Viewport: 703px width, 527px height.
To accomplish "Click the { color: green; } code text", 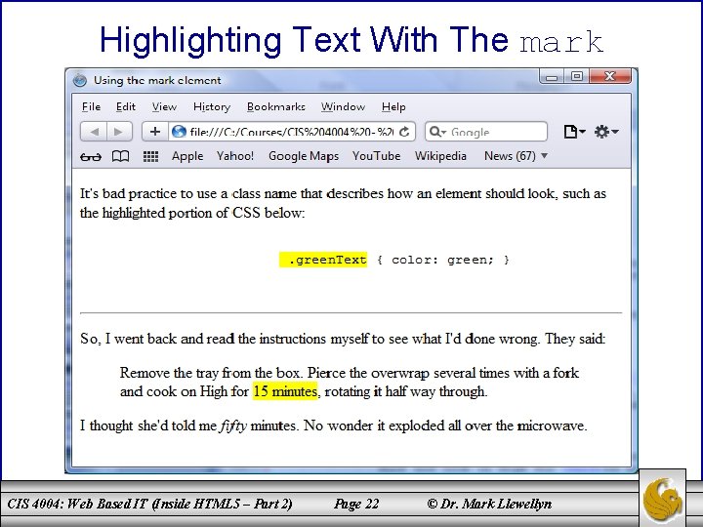I will click(x=443, y=260).
